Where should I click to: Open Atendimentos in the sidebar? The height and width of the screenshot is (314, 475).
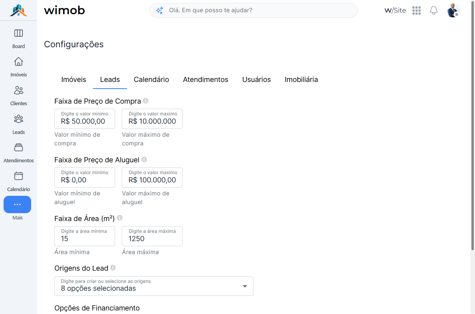click(19, 153)
